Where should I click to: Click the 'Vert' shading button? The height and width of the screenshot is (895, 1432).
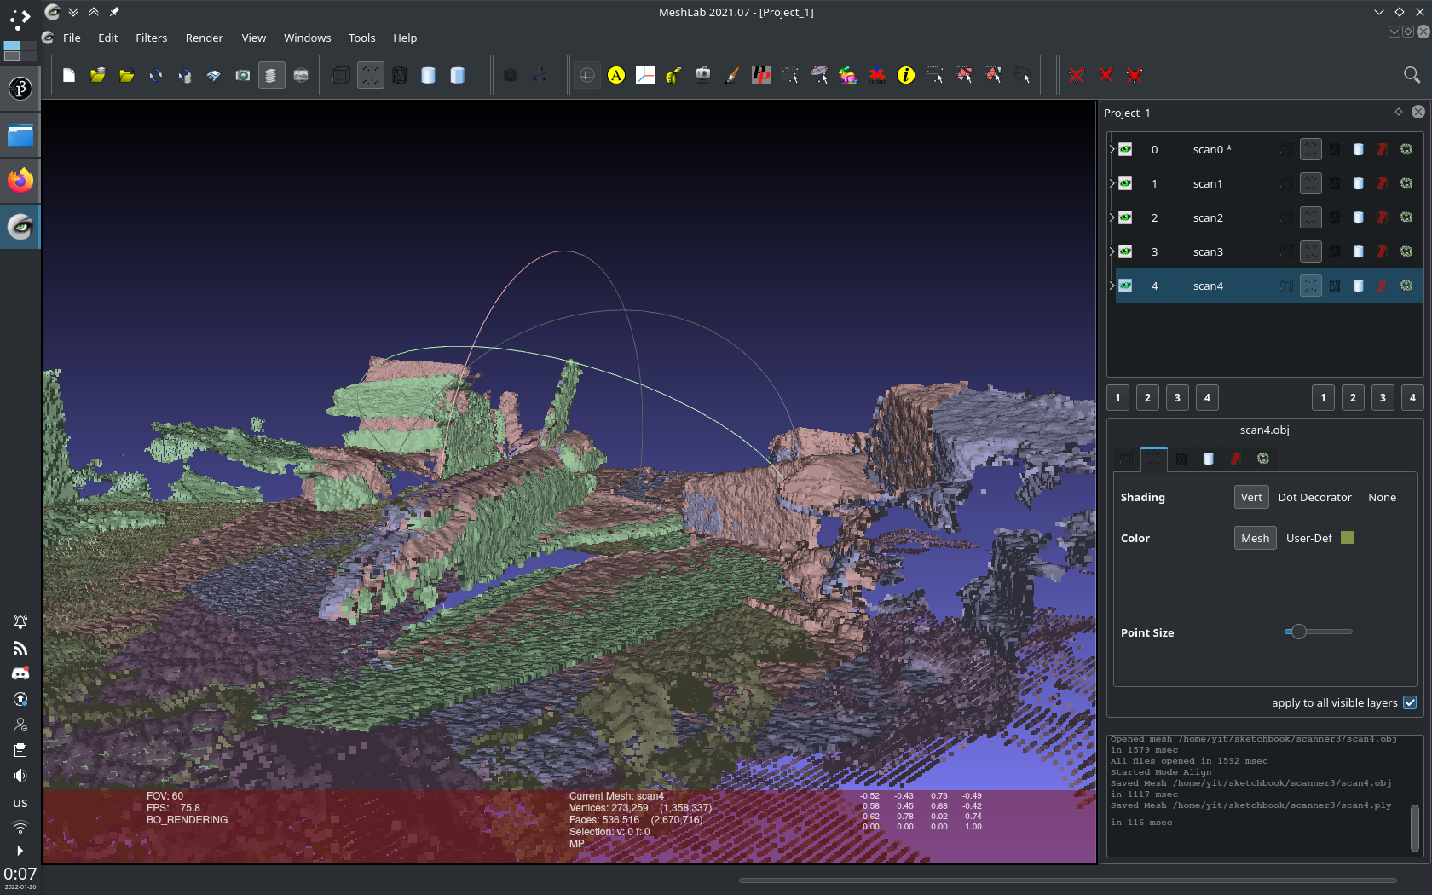point(1251,497)
